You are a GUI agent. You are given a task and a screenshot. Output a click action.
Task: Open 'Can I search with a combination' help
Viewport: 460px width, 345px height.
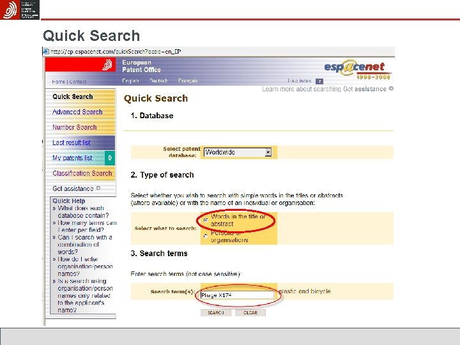(85, 244)
